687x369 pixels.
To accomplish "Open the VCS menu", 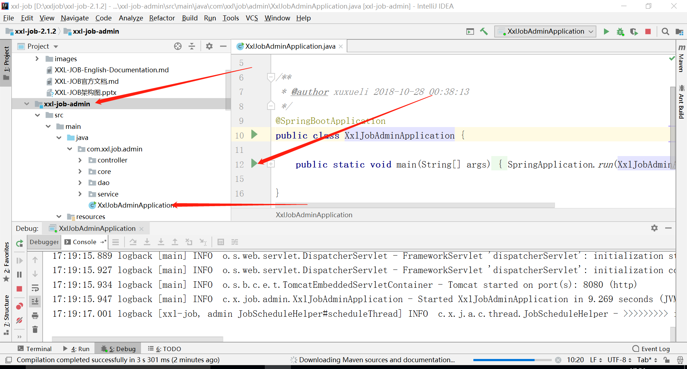I will (252, 18).
